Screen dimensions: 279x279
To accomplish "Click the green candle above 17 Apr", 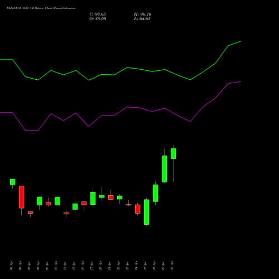I will [93, 199].
